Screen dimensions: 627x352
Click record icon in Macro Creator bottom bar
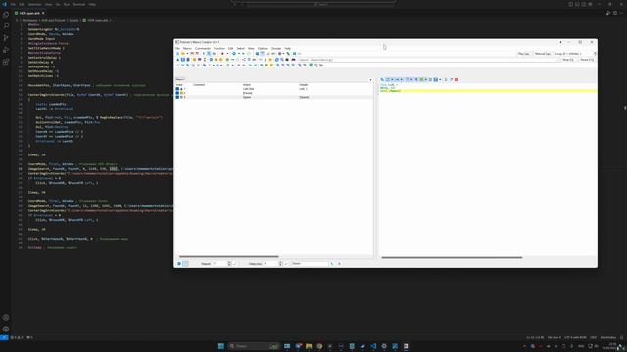179,264
